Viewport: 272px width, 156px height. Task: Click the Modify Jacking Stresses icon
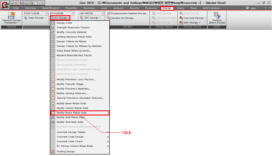53,93
